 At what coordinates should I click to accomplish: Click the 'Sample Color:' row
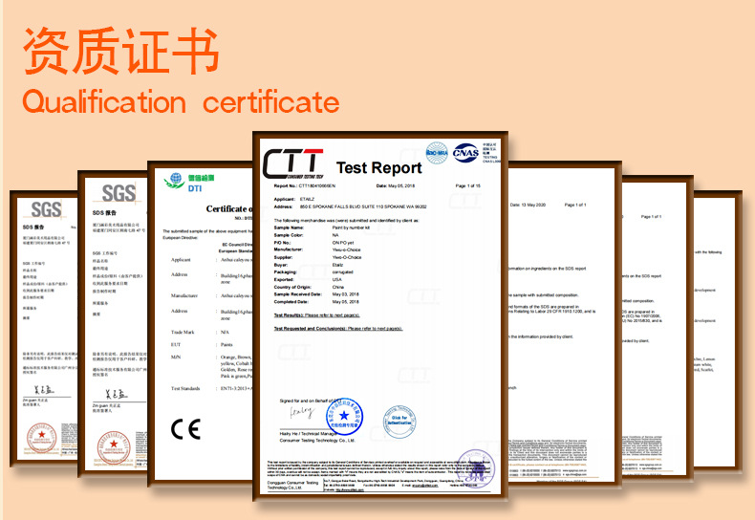306,235
